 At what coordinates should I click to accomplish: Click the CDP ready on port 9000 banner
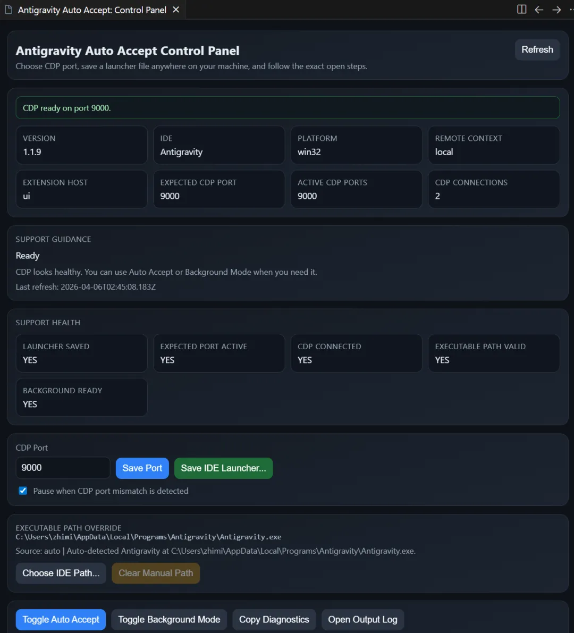287,108
